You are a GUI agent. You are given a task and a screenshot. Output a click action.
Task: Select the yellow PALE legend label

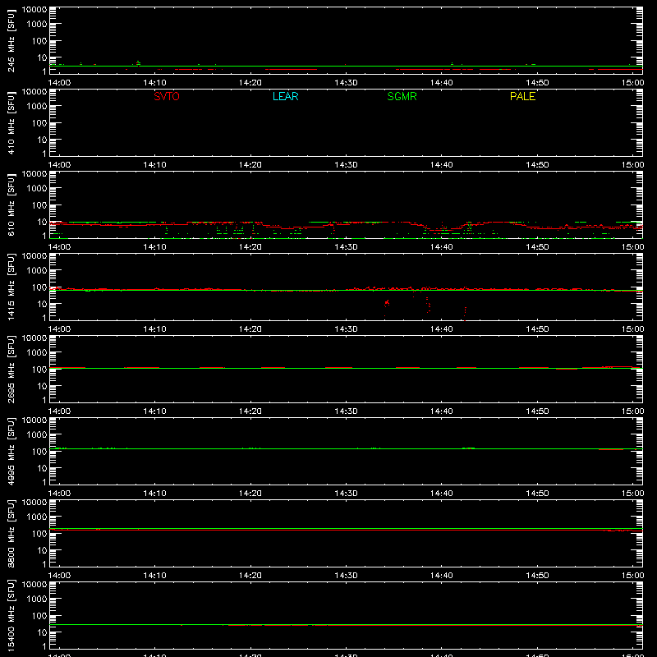pyautogui.click(x=522, y=96)
